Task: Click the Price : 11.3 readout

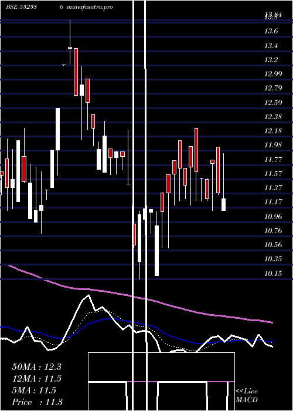Action: [x=37, y=402]
